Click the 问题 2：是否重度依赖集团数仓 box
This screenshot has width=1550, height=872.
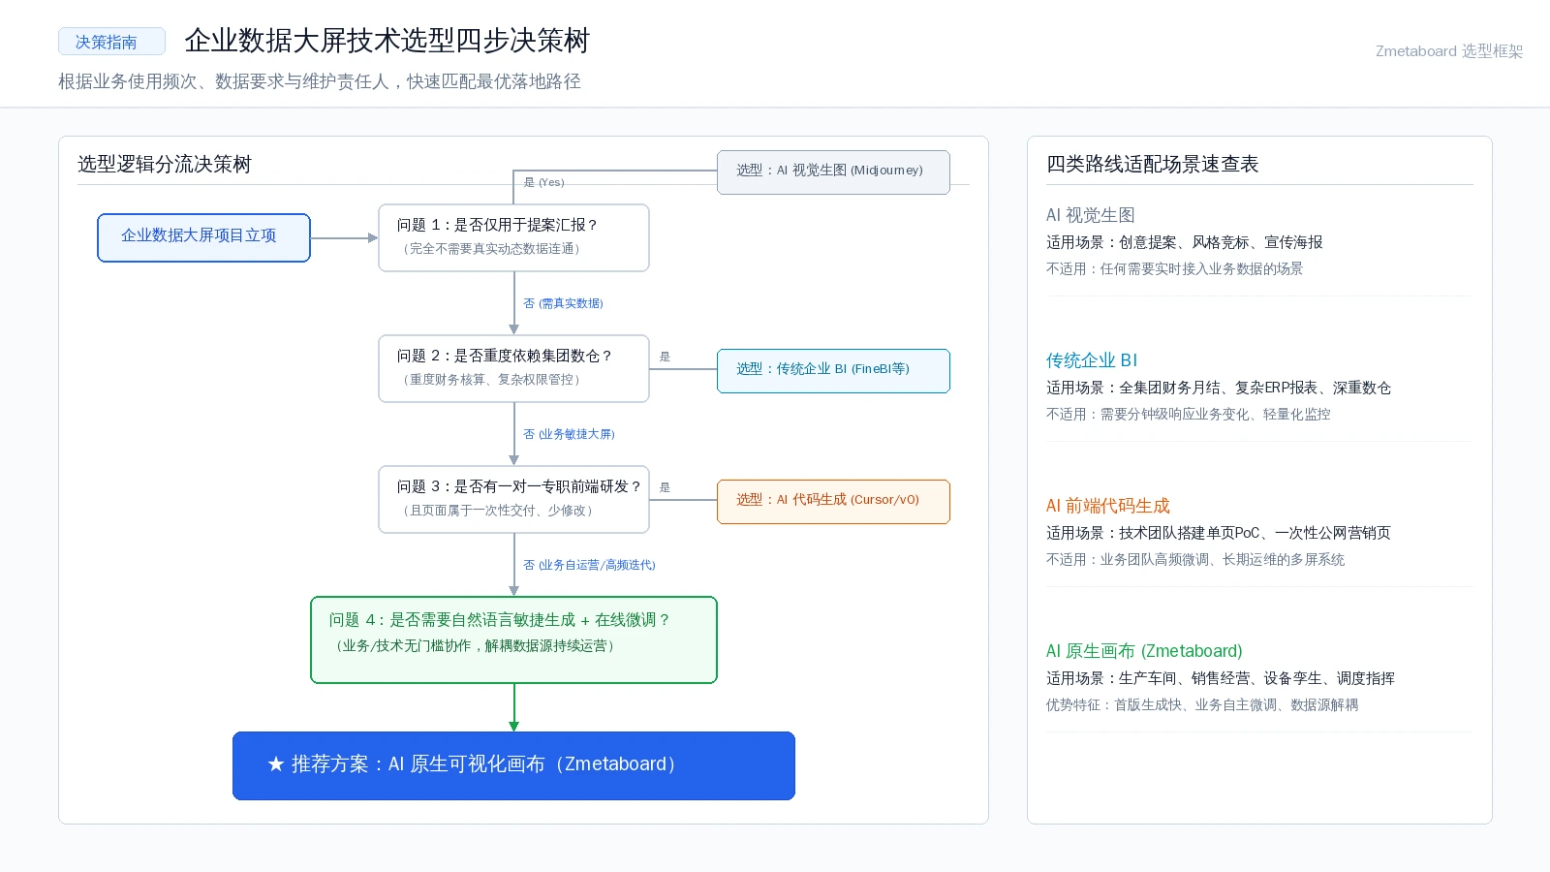click(x=513, y=368)
